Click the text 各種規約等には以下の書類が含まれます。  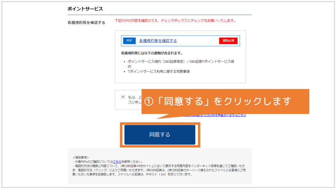click(x=152, y=53)
